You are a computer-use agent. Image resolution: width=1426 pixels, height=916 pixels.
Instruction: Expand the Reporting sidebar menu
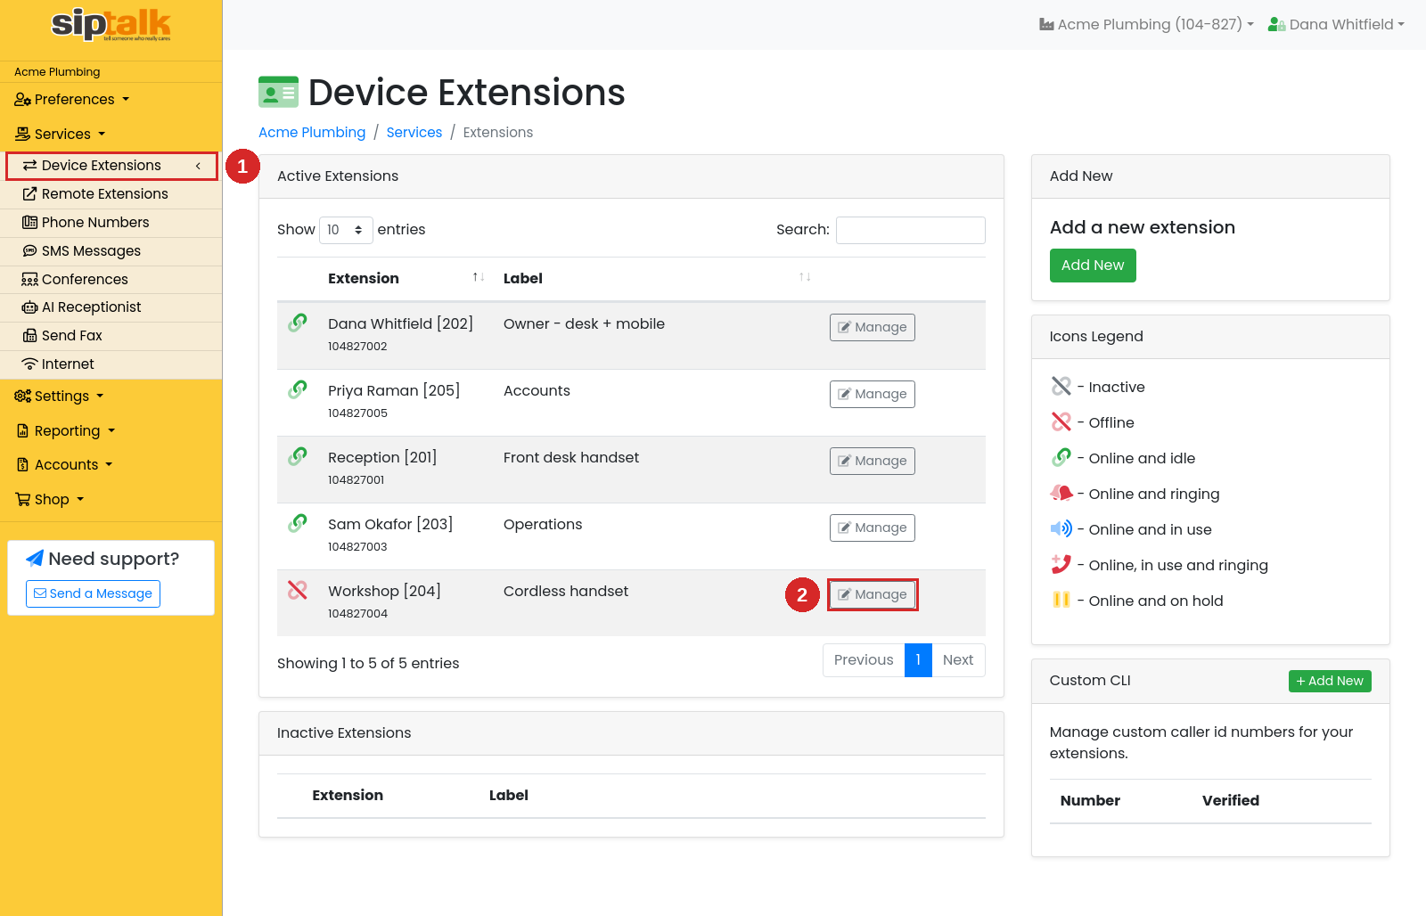pyautogui.click(x=66, y=430)
